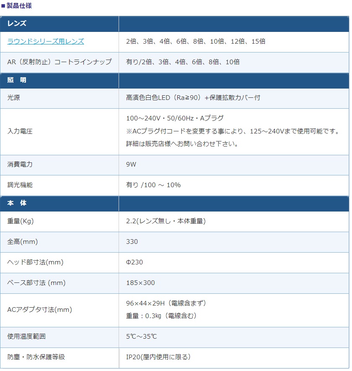
Task: Click the 消費電力 row label
Action: pos(20,165)
